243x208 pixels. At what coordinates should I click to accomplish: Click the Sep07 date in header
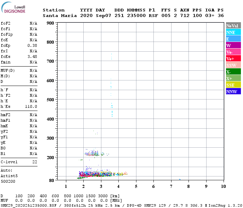tap(103, 16)
